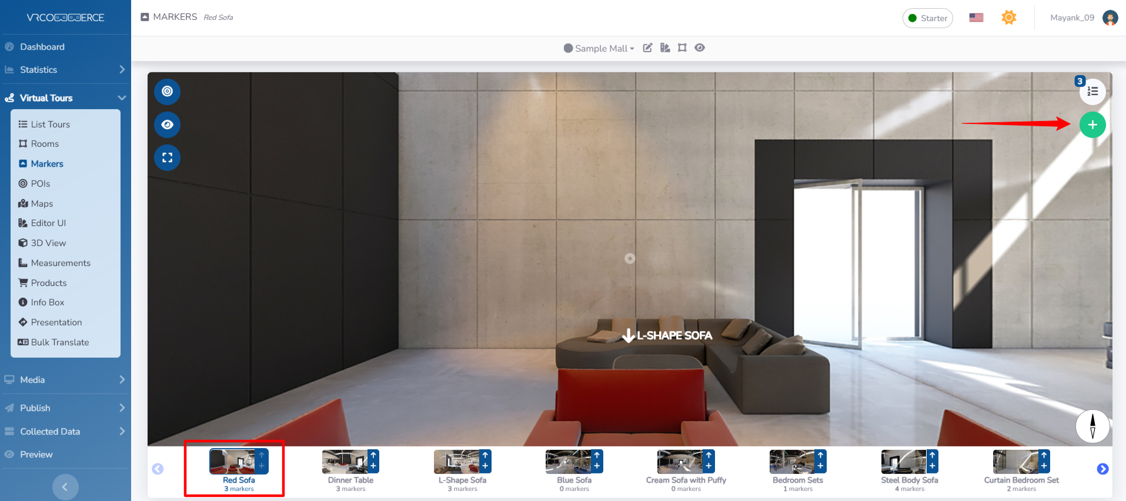Click the Starter plan button

pyautogui.click(x=927, y=18)
